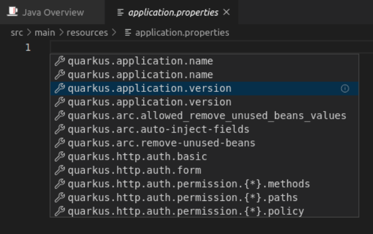Open the resources breadcrumb segment
The height and width of the screenshot is (234, 373).
point(87,33)
